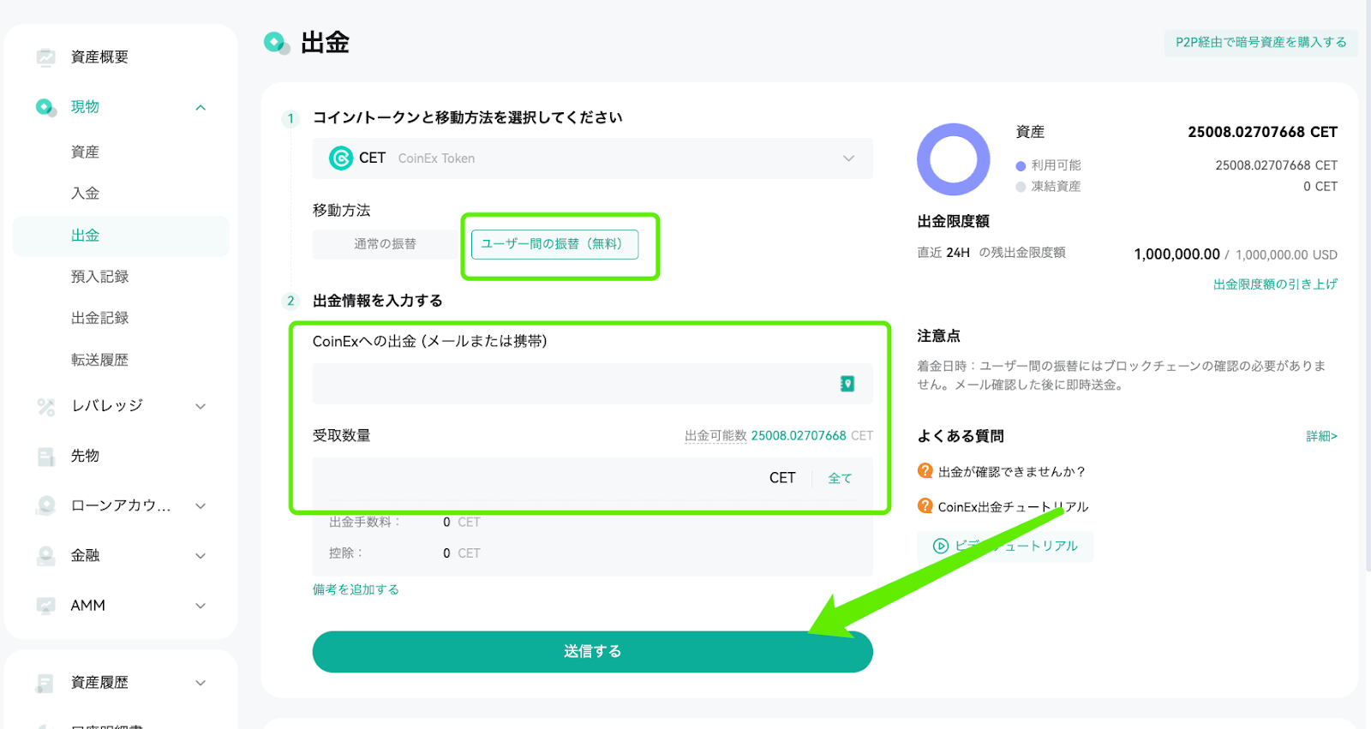
Task: Click the 送信する submit button
Action: [x=592, y=652]
